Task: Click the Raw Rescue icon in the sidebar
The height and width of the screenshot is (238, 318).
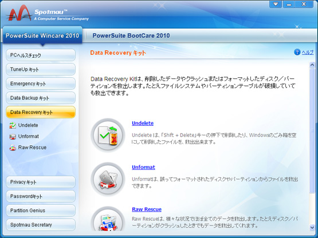Action: (x=13, y=148)
